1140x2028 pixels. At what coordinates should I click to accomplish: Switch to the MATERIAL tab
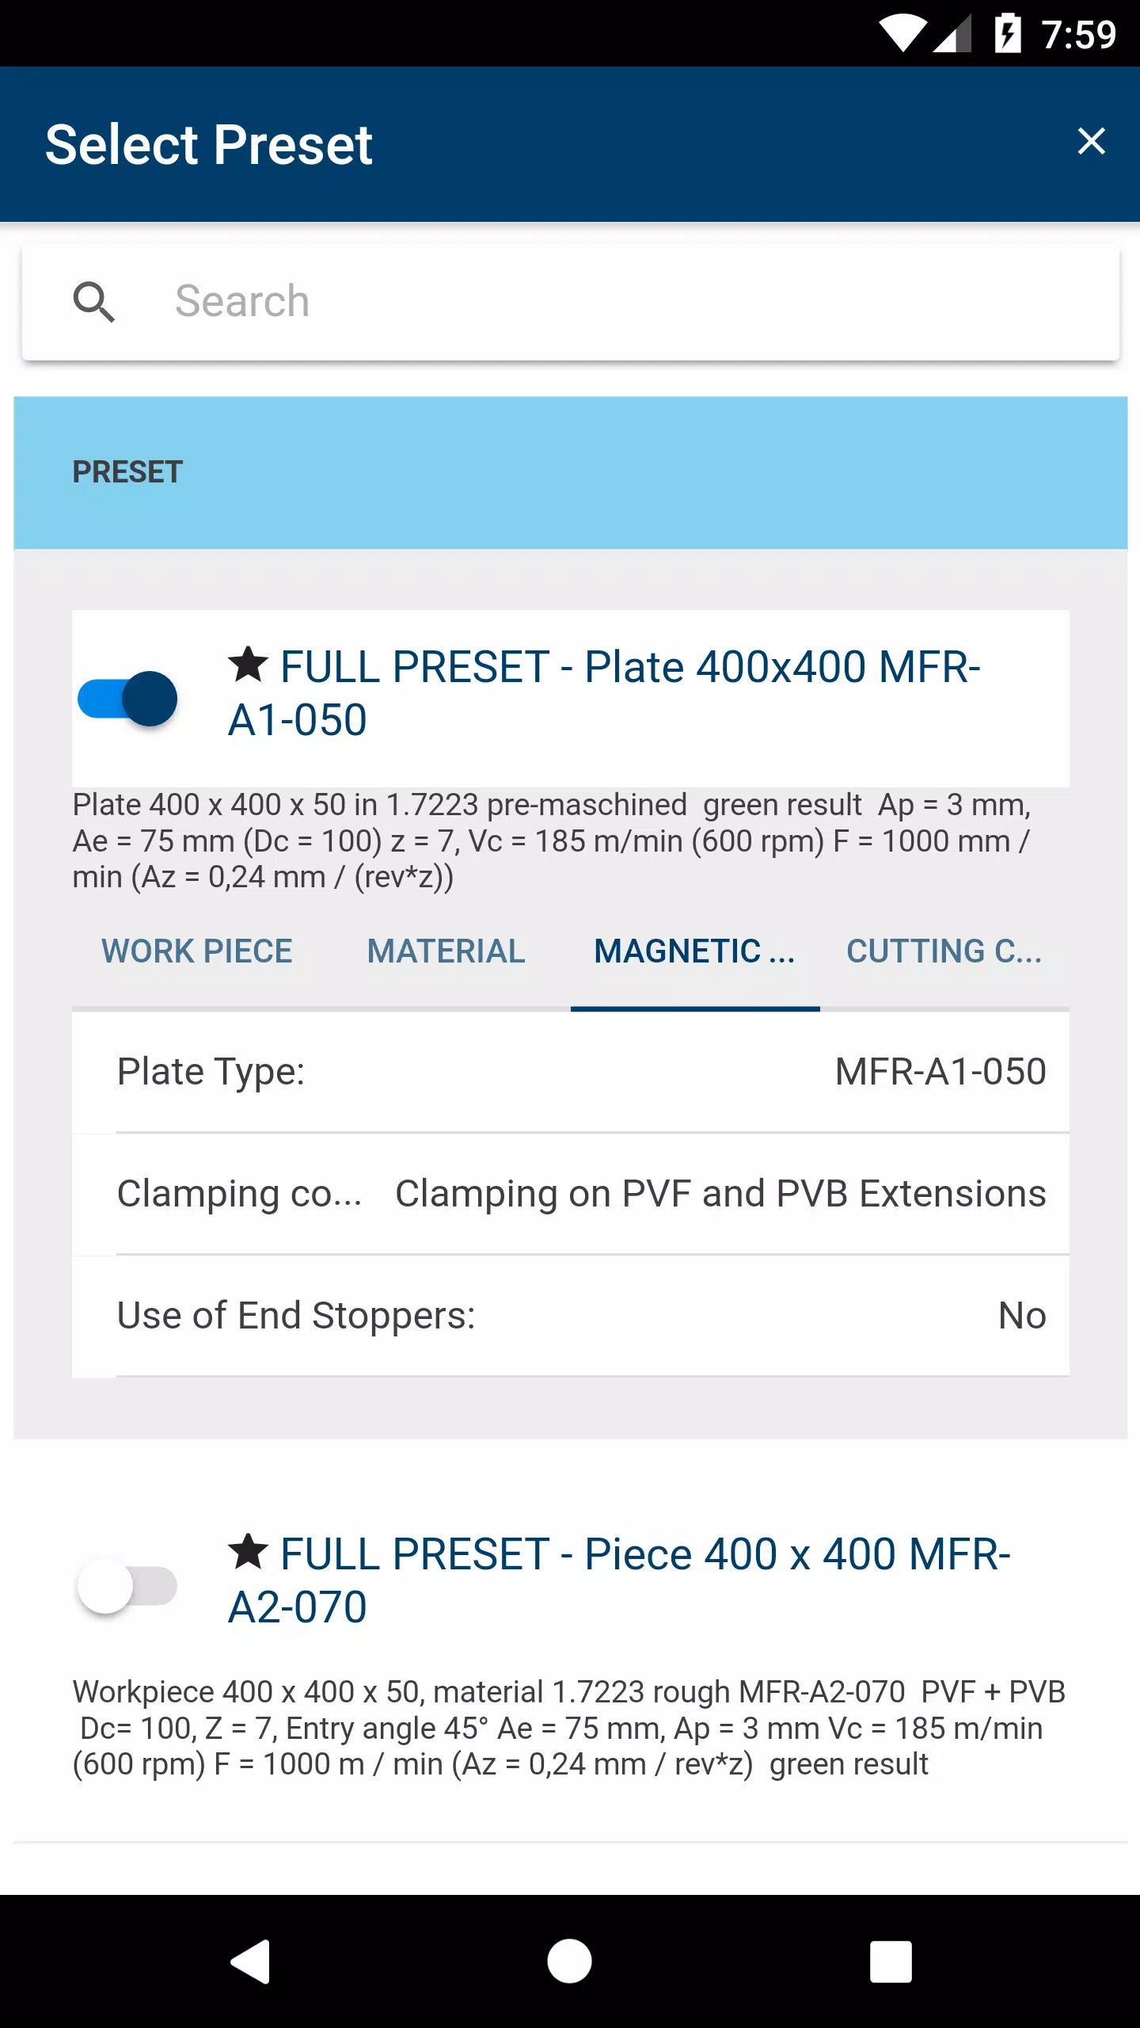point(446,951)
